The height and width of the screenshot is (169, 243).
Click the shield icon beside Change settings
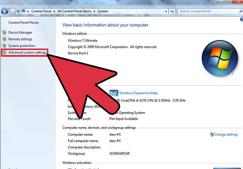pyautogui.click(x=212, y=134)
